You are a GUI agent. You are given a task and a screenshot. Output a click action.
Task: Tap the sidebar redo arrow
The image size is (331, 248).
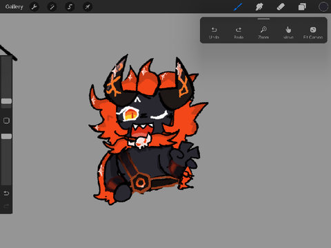point(6,206)
